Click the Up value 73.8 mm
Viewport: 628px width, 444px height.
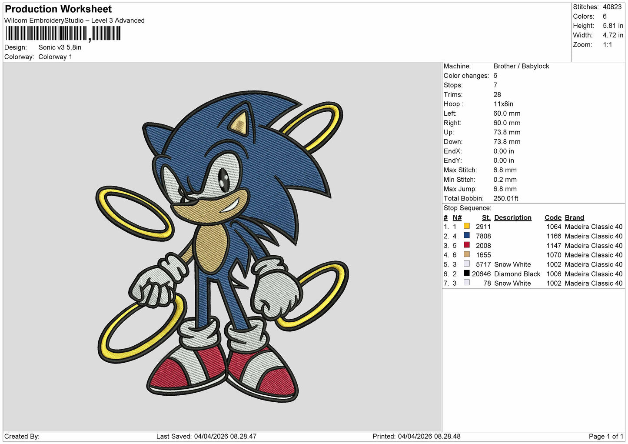point(507,132)
